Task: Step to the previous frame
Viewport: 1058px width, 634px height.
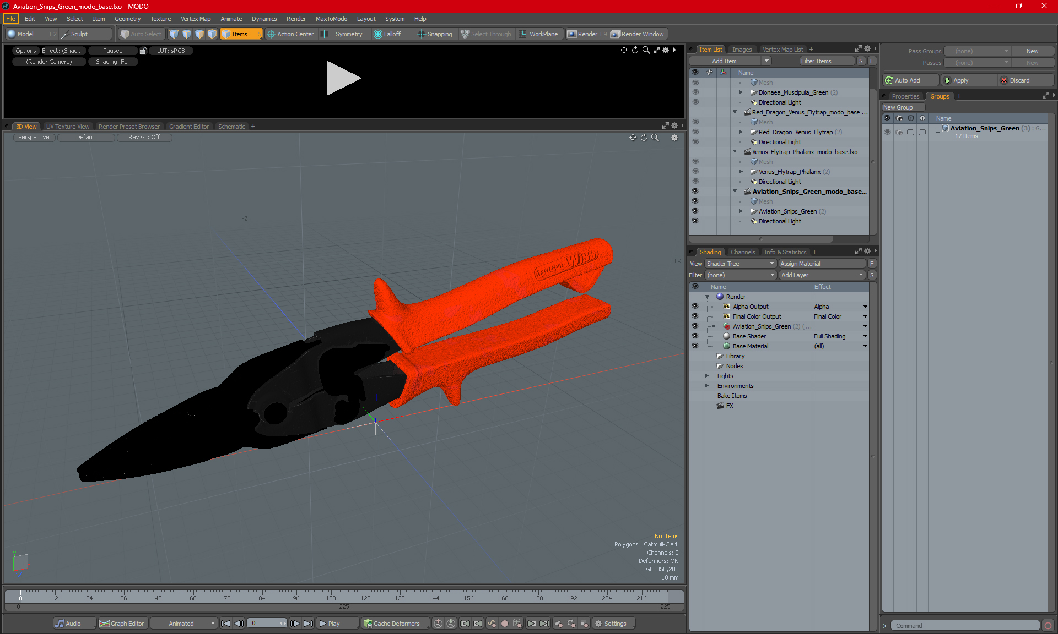Action: pos(239,624)
